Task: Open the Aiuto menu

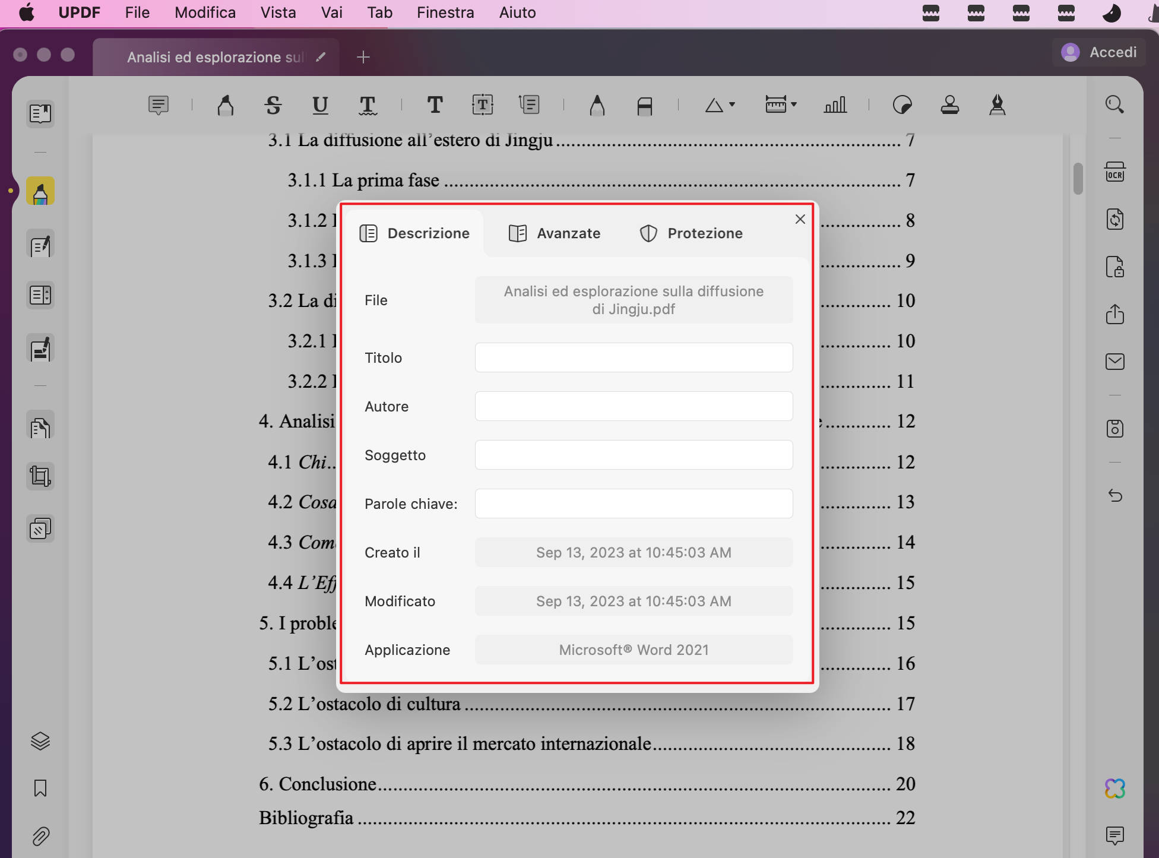Action: pos(517,12)
